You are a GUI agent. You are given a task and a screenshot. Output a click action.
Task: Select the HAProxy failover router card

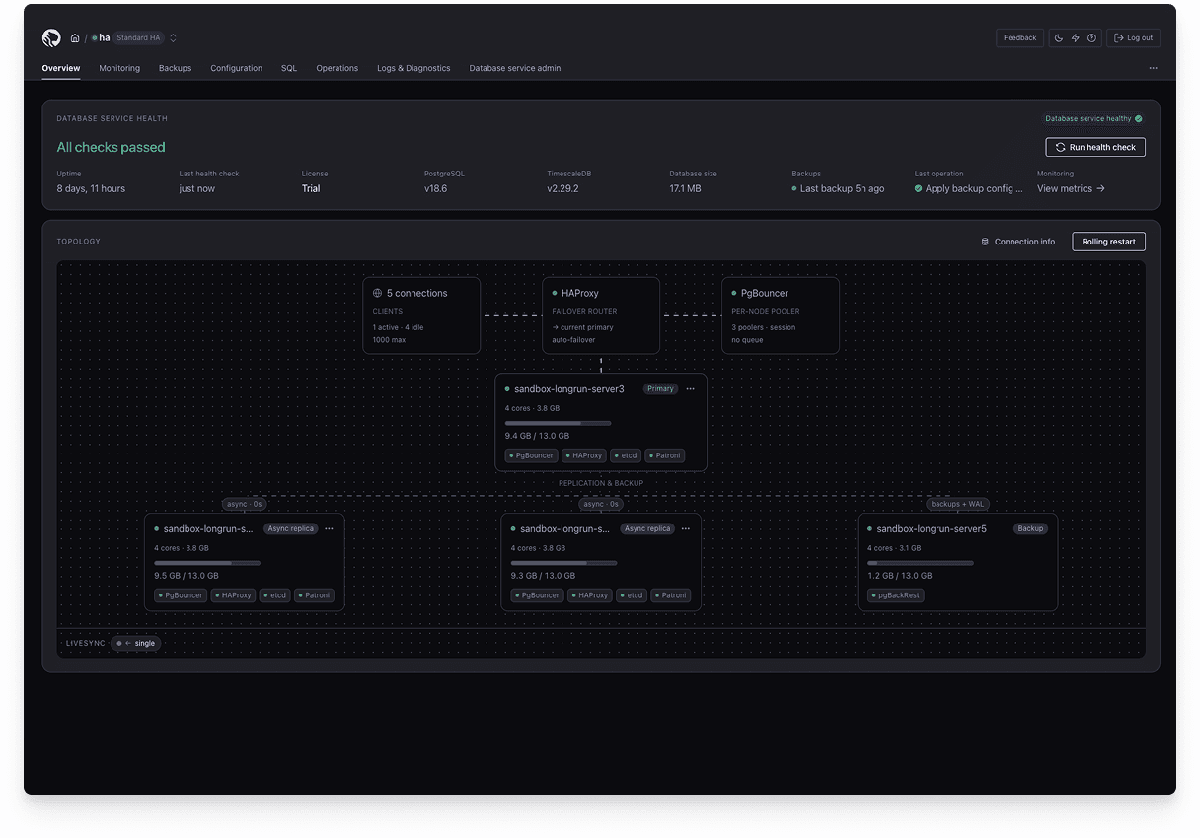pyautogui.click(x=601, y=315)
